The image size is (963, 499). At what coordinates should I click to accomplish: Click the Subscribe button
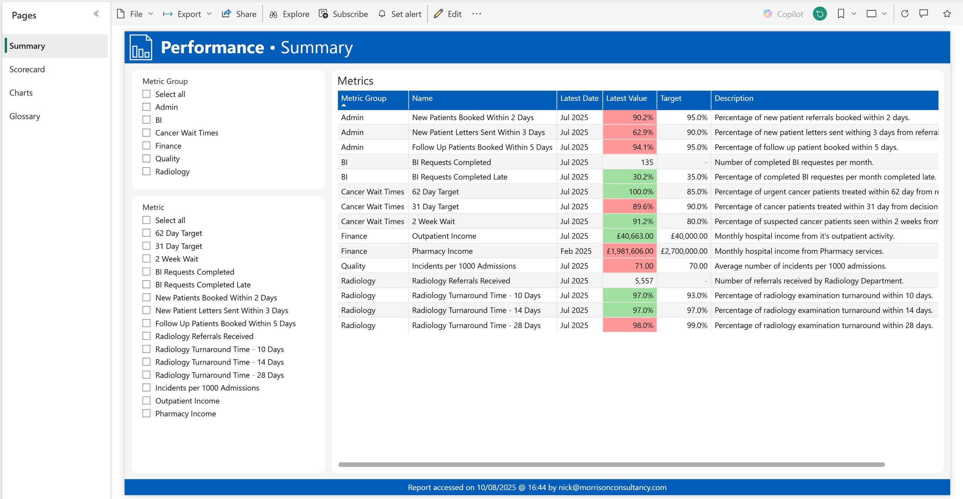point(344,14)
